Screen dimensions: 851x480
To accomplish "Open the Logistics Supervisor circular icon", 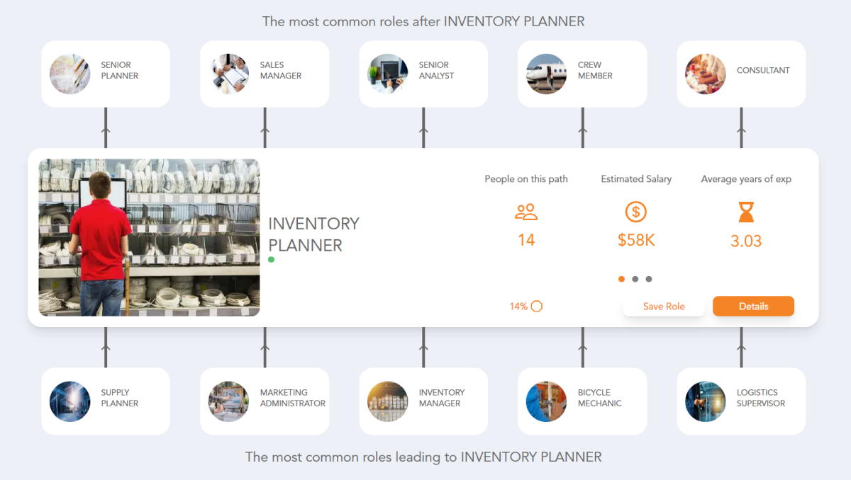I will coord(705,401).
